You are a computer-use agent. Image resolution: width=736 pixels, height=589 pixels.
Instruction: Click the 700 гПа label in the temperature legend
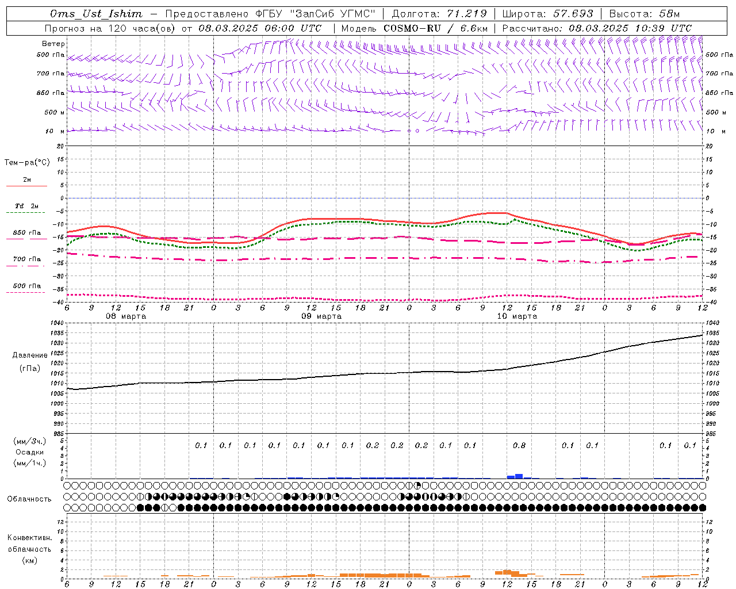tap(27, 259)
